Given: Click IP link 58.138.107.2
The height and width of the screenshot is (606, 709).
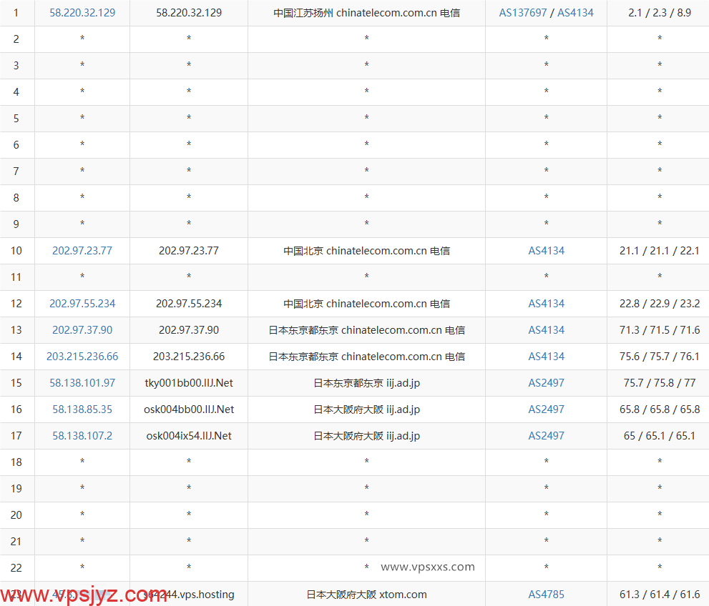Looking at the screenshot, I should (82, 436).
